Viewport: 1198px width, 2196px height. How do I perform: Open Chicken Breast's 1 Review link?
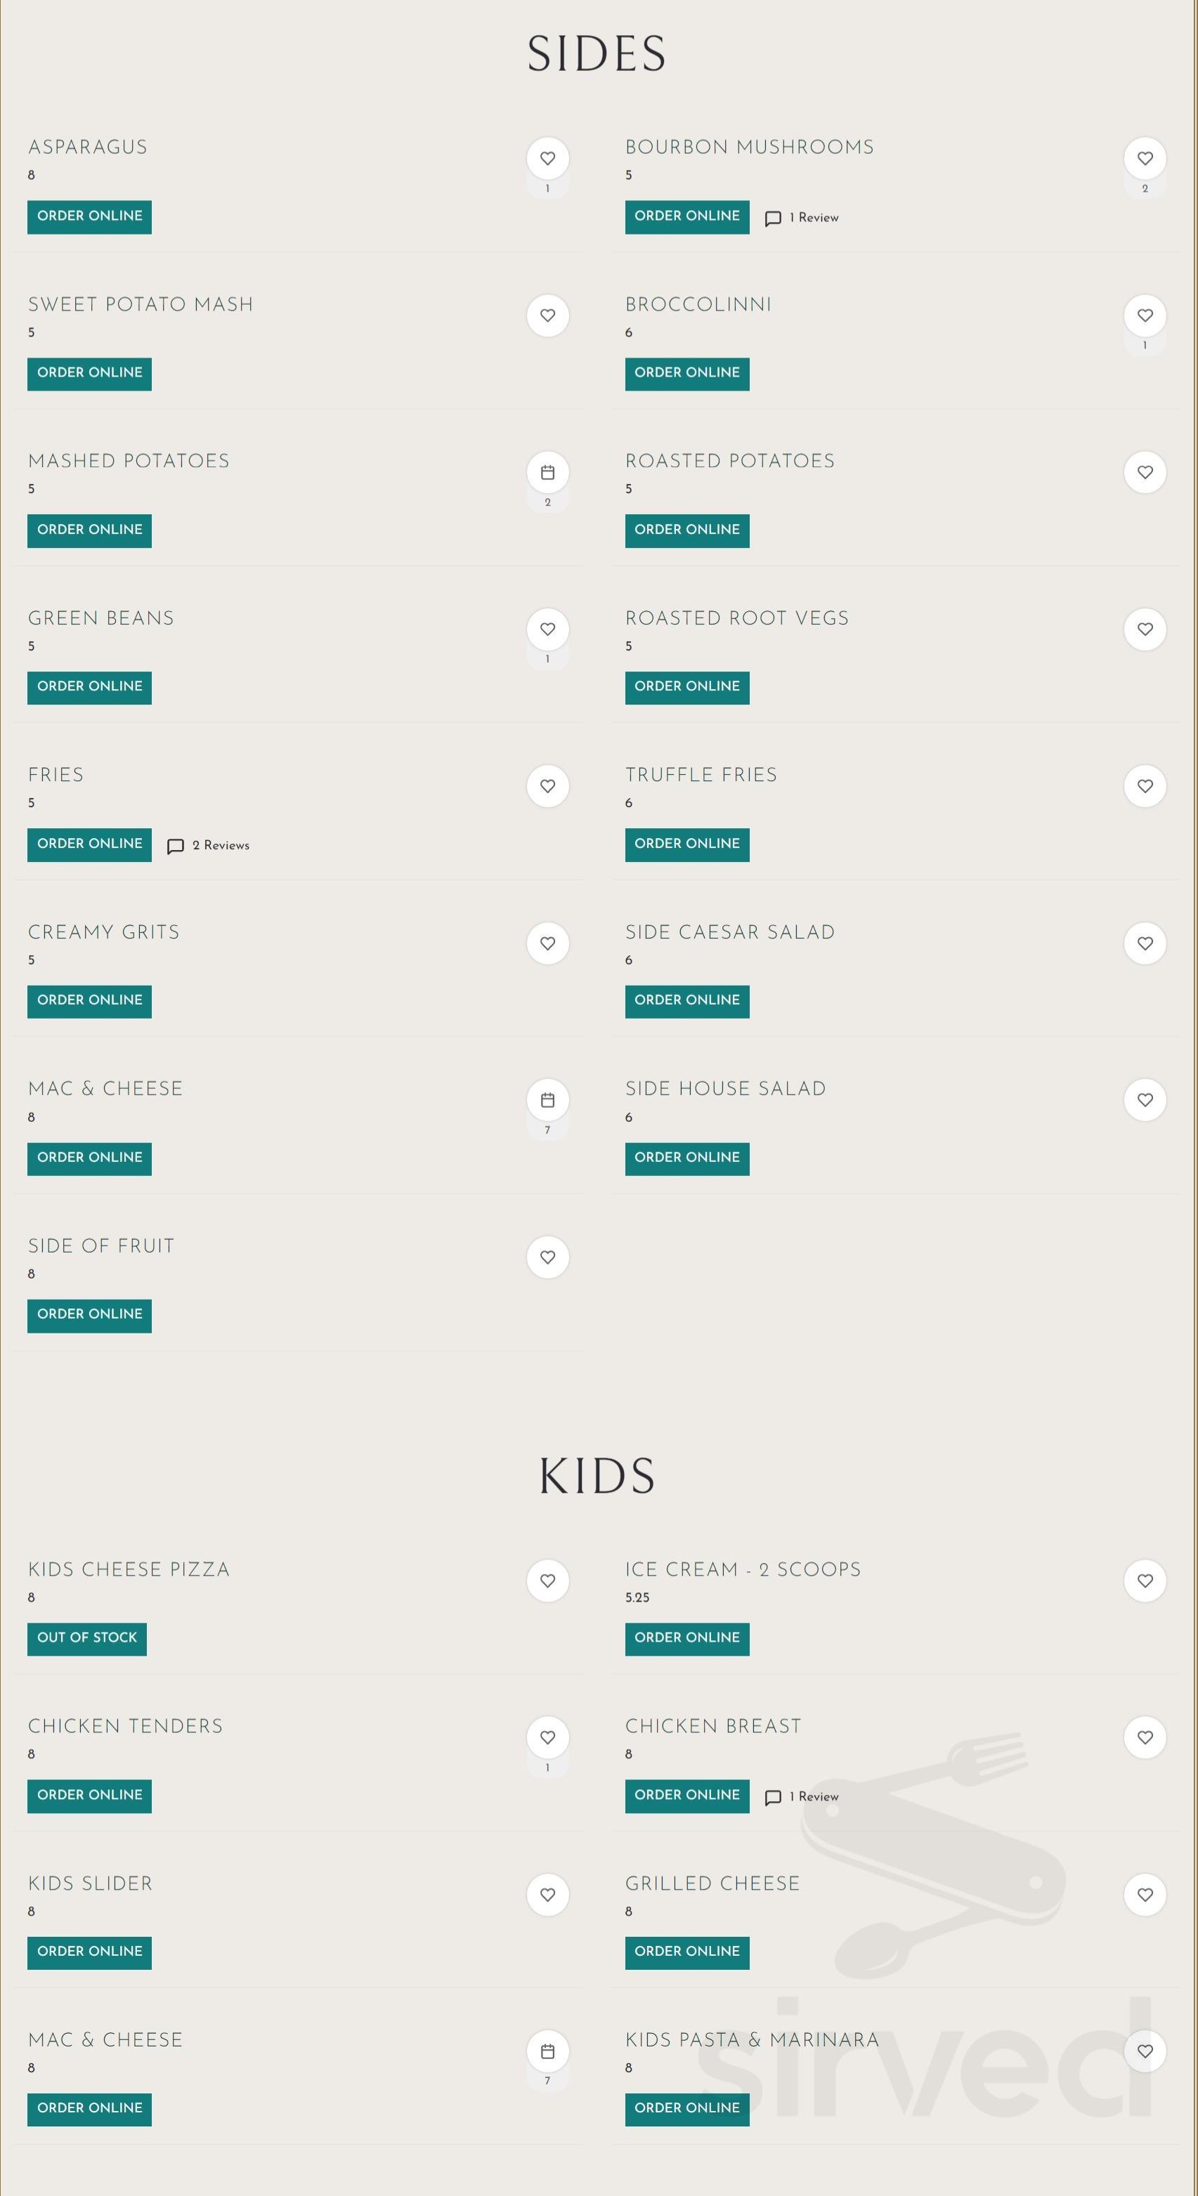pos(803,1797)
